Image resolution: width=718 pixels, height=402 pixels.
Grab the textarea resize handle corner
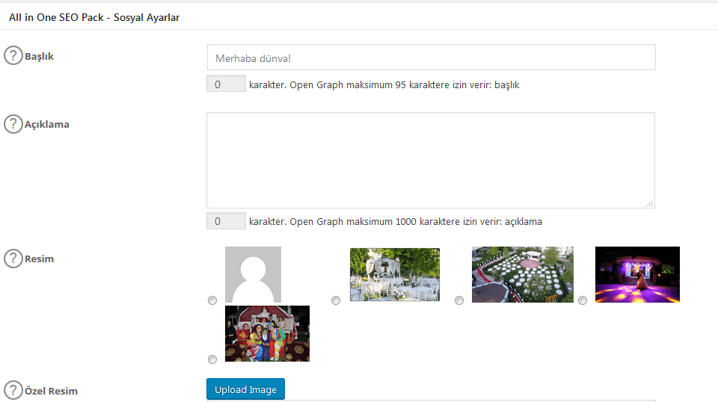coord(650,203)
